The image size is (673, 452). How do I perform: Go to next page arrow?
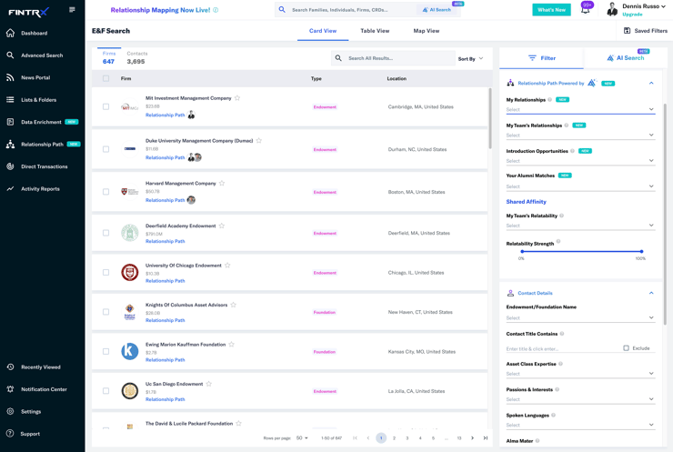click(473, 437)
